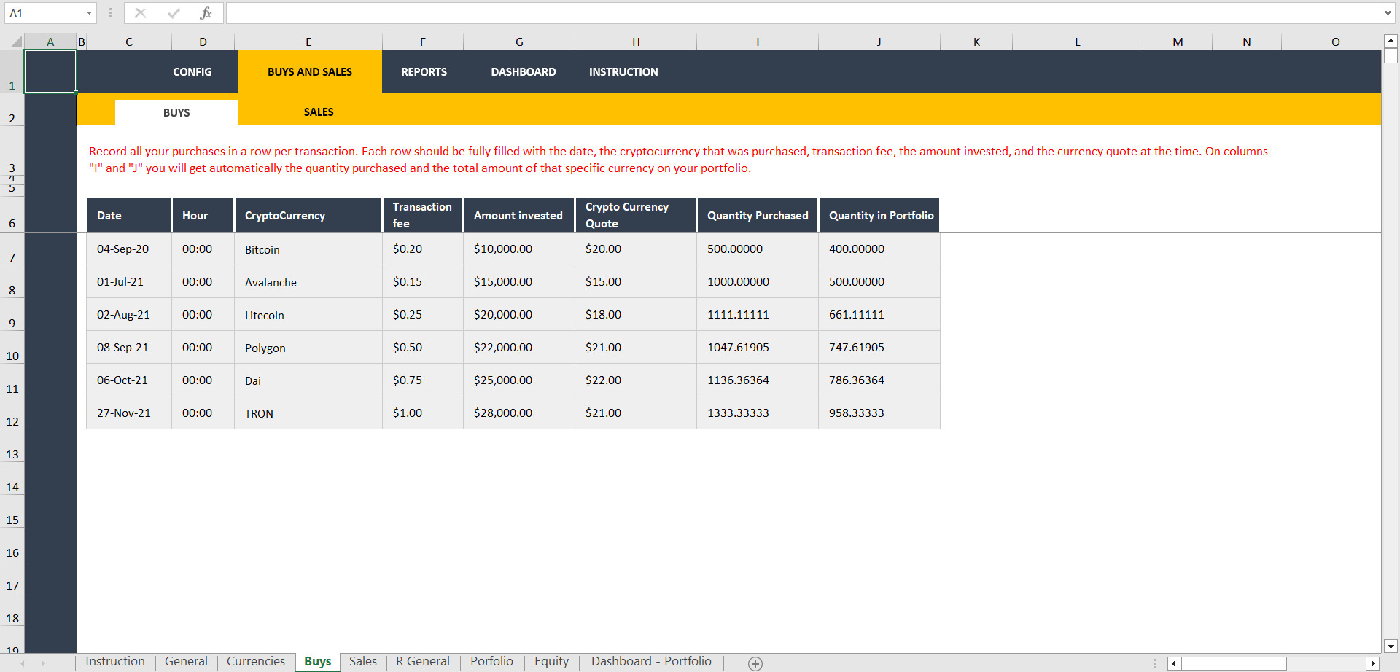Select column G header
The height and width of the screenshot is (672, 1400).
[x=519, y=42]
